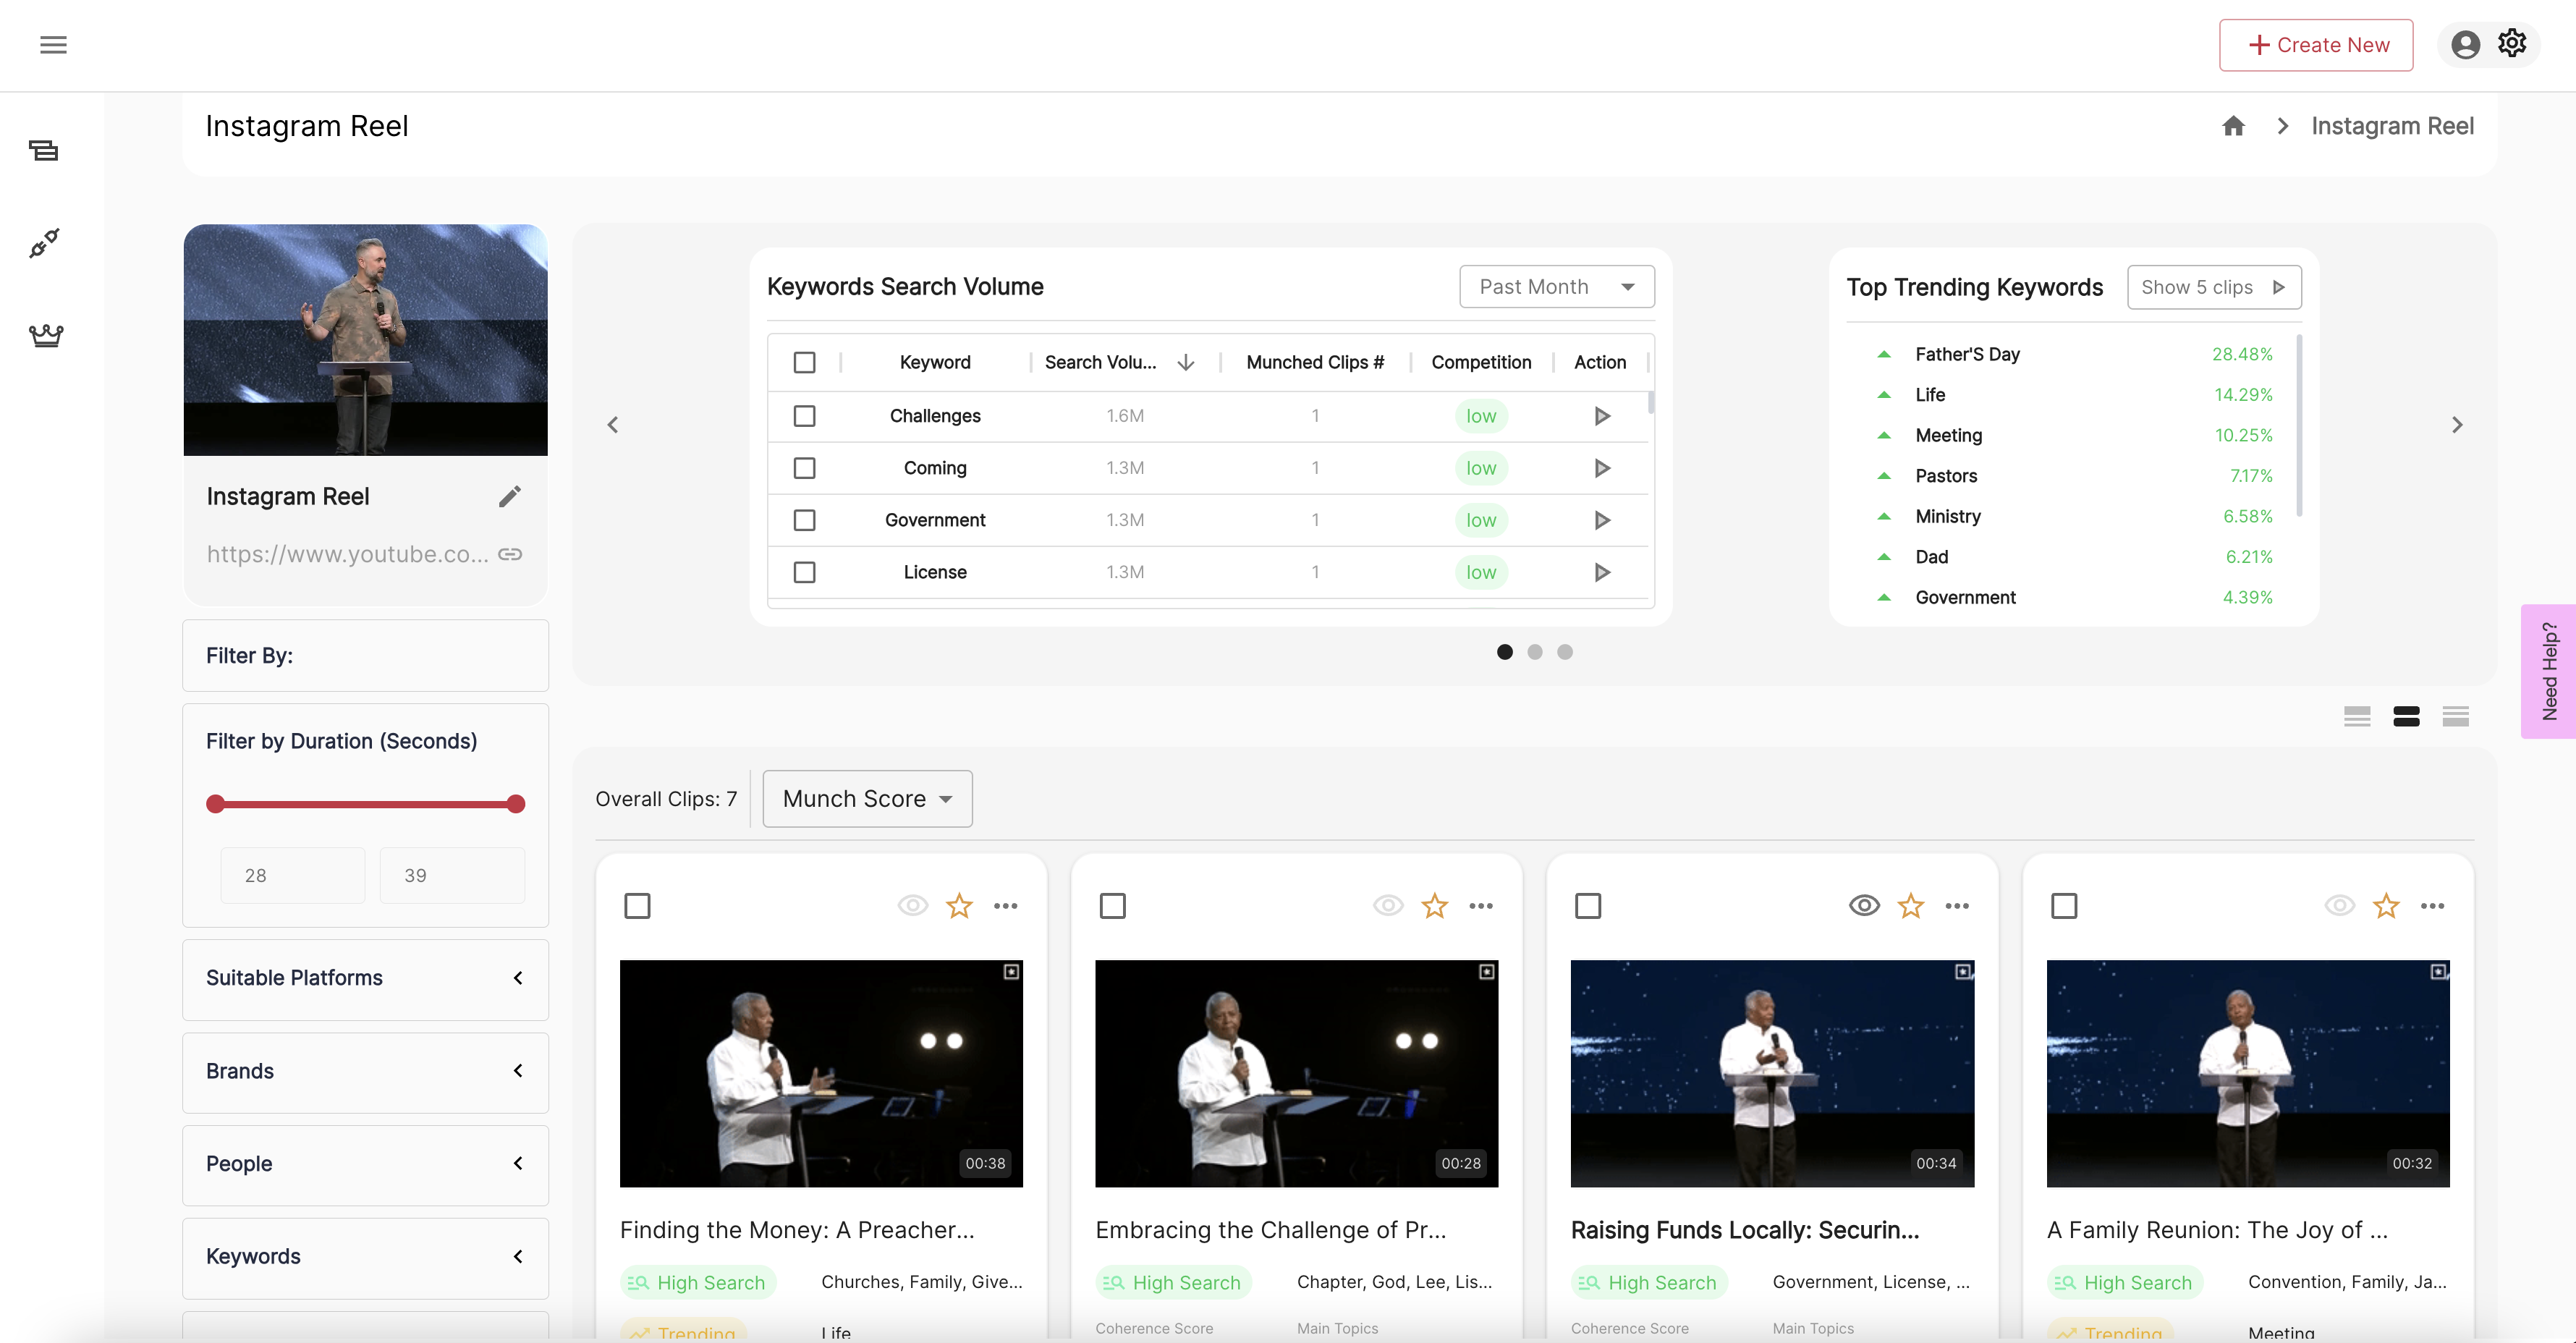Open the hamburger menu

click(53, 45)
